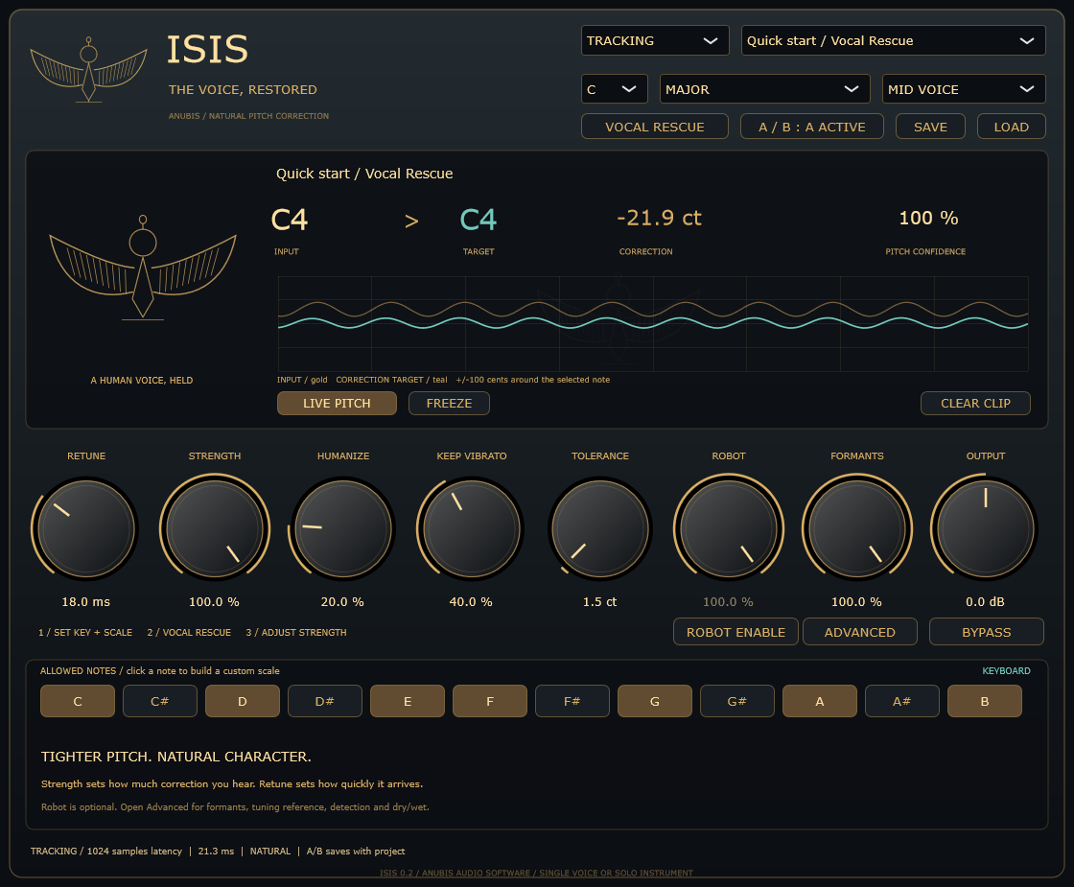Expand the Quick start / Vocal Rescue preset list

tap(893, 40)
